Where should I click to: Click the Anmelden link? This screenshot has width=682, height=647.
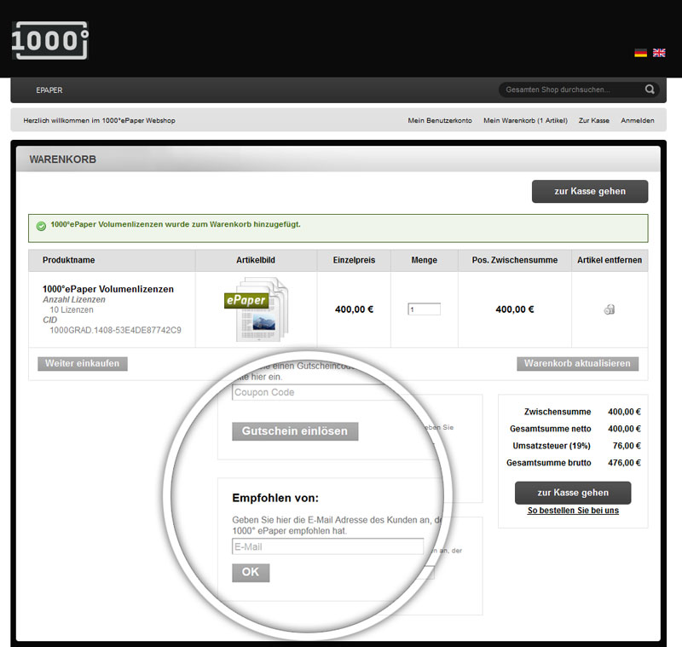tap(637, 120)
